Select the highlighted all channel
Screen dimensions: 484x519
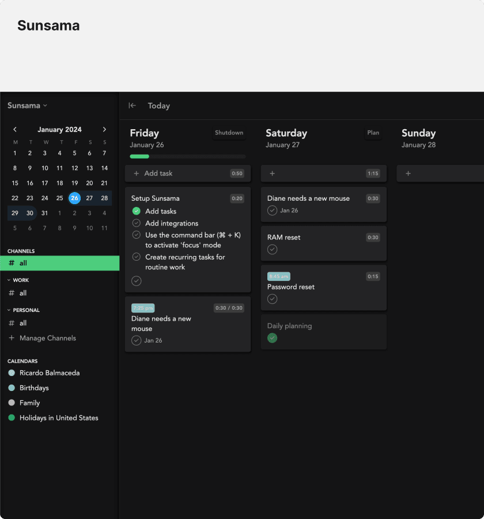coord(59,263)
